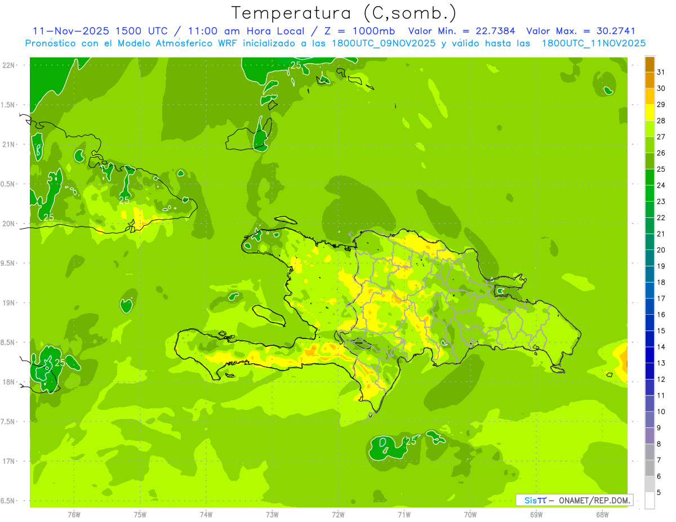Click the '30' color bar label
676x522 pixels.
tap(661, 88)
